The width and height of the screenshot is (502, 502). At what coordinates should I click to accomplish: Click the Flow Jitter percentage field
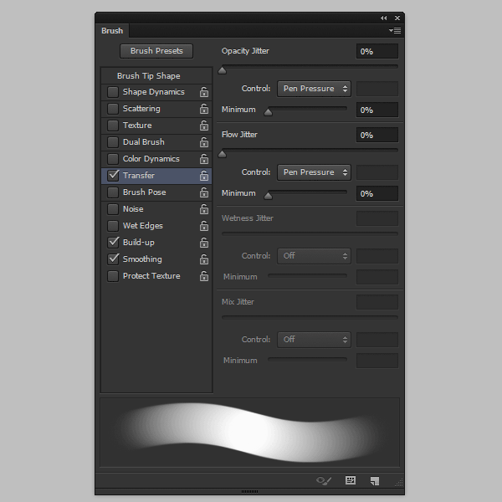[x=376, y=135]
